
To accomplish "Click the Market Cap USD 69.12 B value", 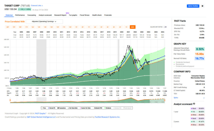I will click(x=200, y=84).
